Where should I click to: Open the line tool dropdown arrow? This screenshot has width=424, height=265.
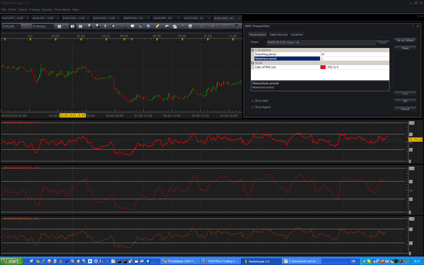point(219,26)
